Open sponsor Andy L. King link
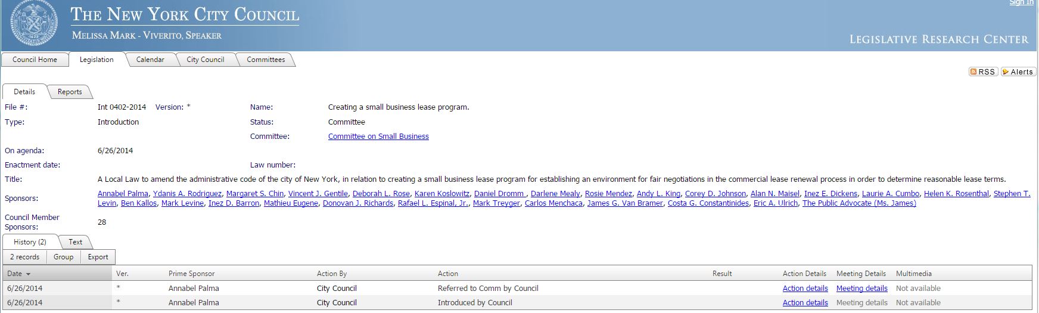Viewport: 1039px width, 313px height. coord(658,194)
